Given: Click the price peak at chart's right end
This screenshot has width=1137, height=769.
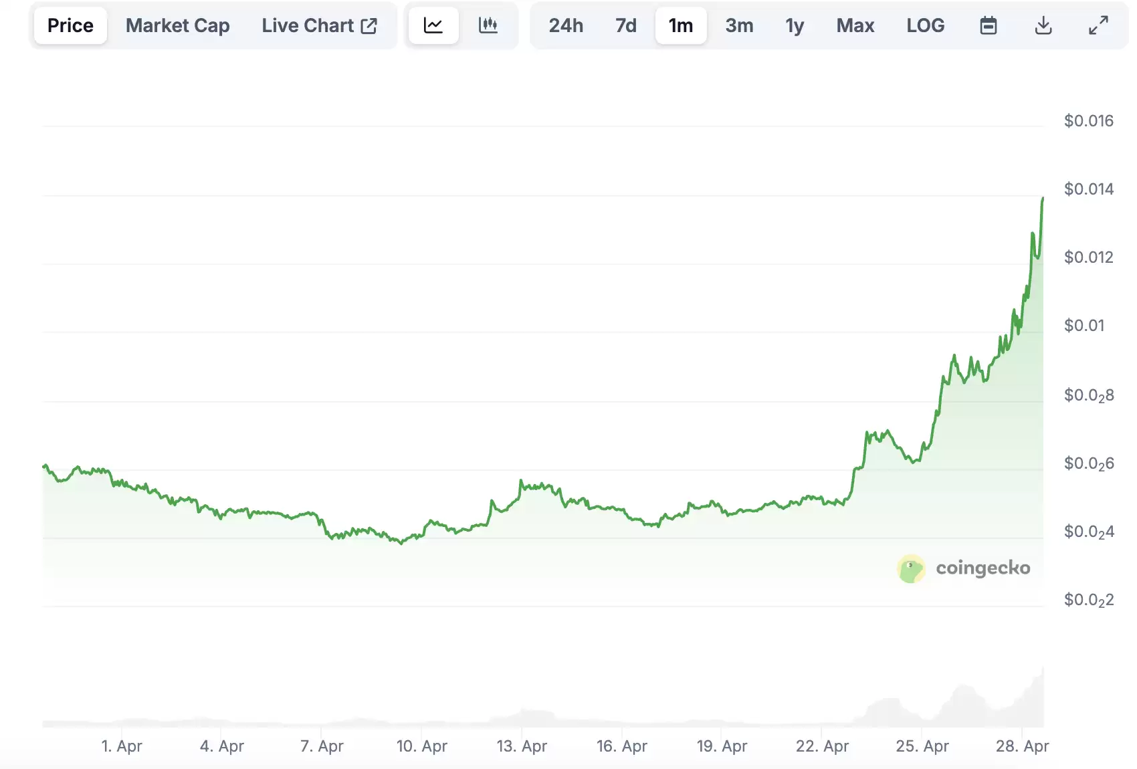Looking at the screenshot, I should [1042, 199].
